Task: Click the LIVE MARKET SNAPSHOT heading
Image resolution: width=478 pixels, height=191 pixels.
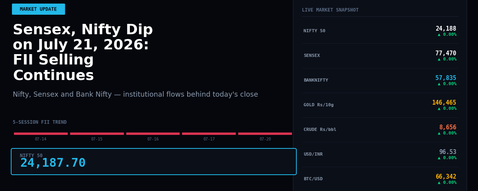Action: click(330, 10)
